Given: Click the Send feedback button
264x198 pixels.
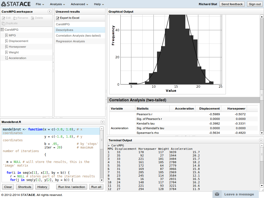Looking at the screenshot, I should [x=232, y=4].
